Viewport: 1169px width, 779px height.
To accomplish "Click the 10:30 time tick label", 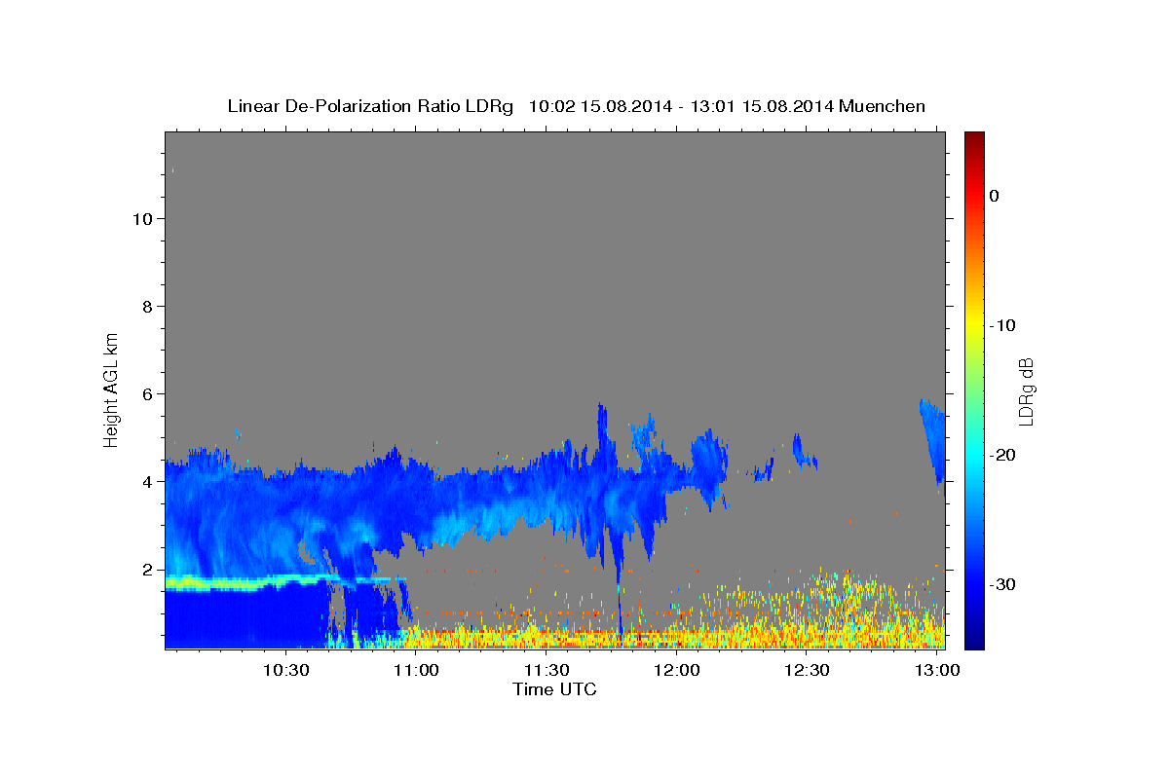I will [285, 671].
